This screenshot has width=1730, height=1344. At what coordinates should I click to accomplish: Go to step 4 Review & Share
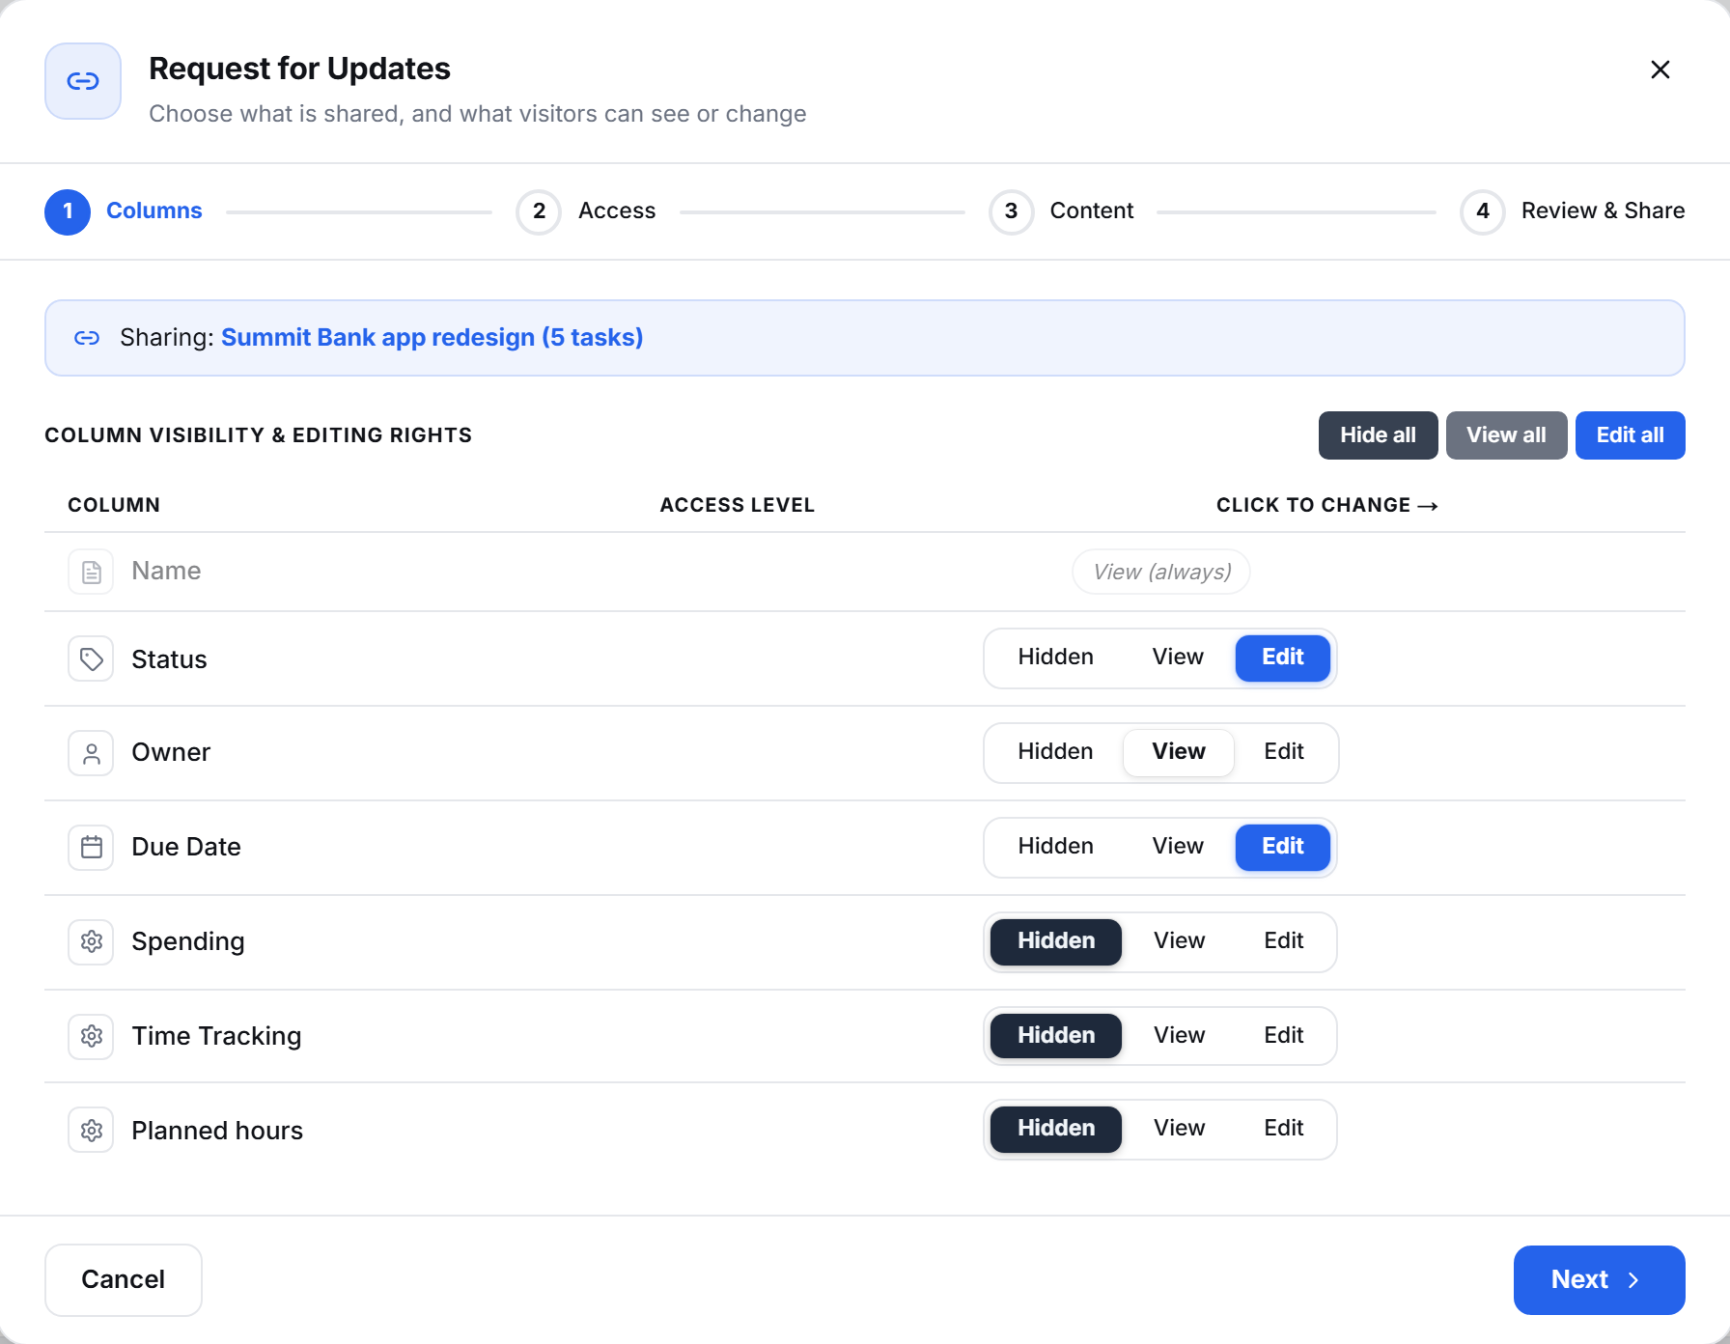pos(1573,211)
